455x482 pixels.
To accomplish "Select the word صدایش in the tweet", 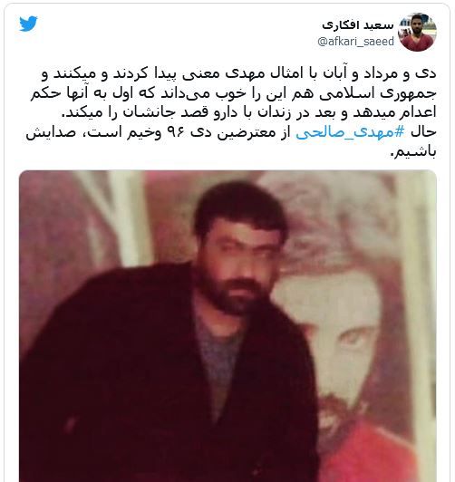I will [51, 133].
